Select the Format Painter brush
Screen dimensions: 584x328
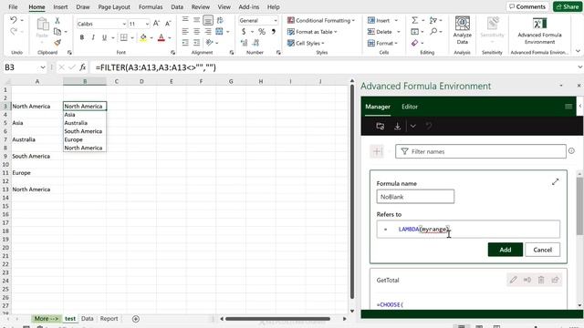point(57,43)
